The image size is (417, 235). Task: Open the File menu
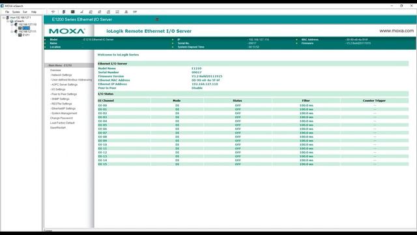click(x=7, y=12)
